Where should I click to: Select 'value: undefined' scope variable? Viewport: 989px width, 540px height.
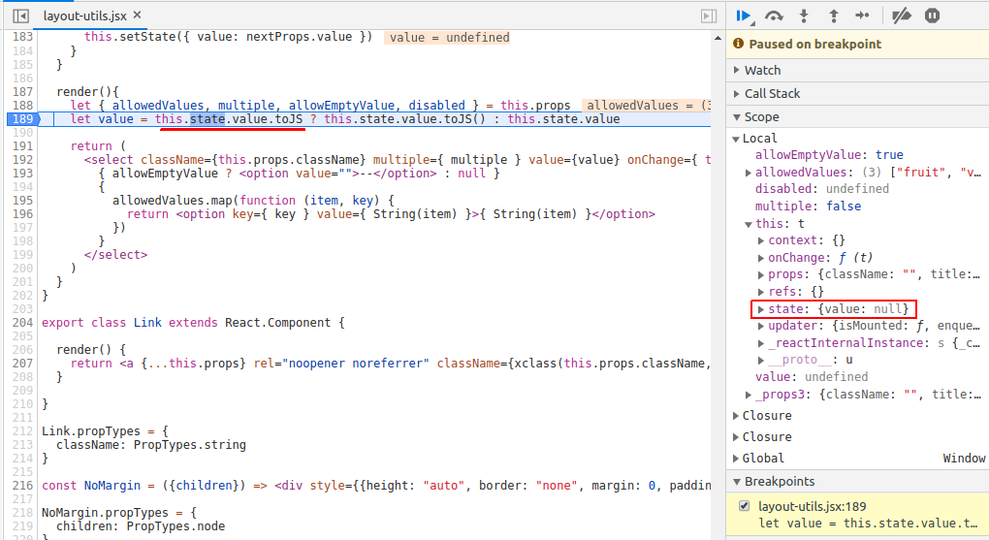pyautogui.click(x=812, y=376)
